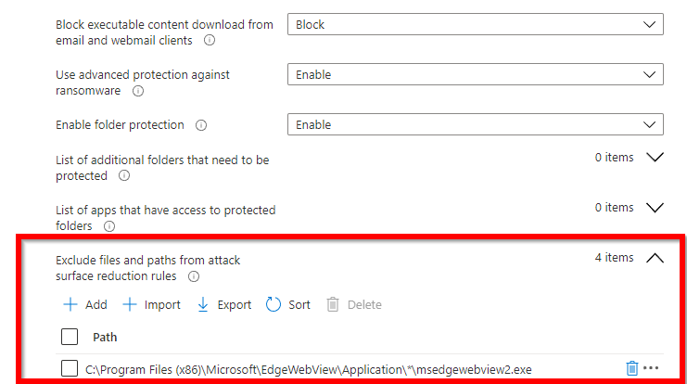The image size is (687, 384).
Task: Click info icon next to email and webmail clients
Action: tap(210, 40)
